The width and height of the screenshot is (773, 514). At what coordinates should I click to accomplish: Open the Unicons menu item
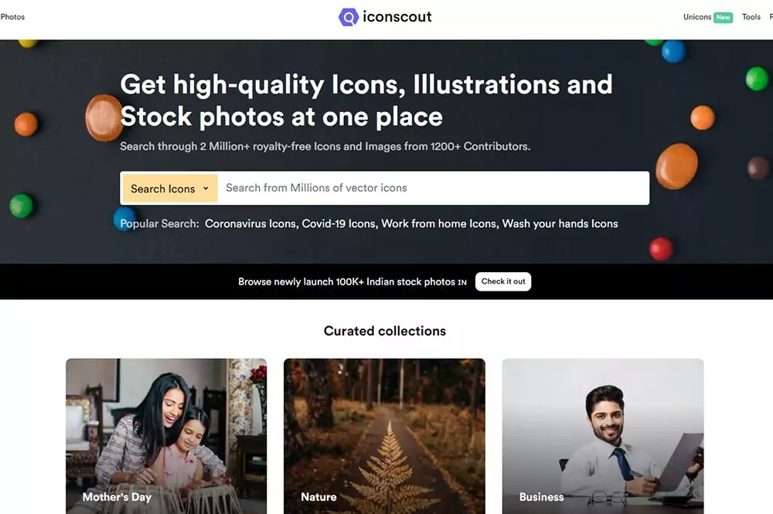pyautogui.click(x=697, y=17)
